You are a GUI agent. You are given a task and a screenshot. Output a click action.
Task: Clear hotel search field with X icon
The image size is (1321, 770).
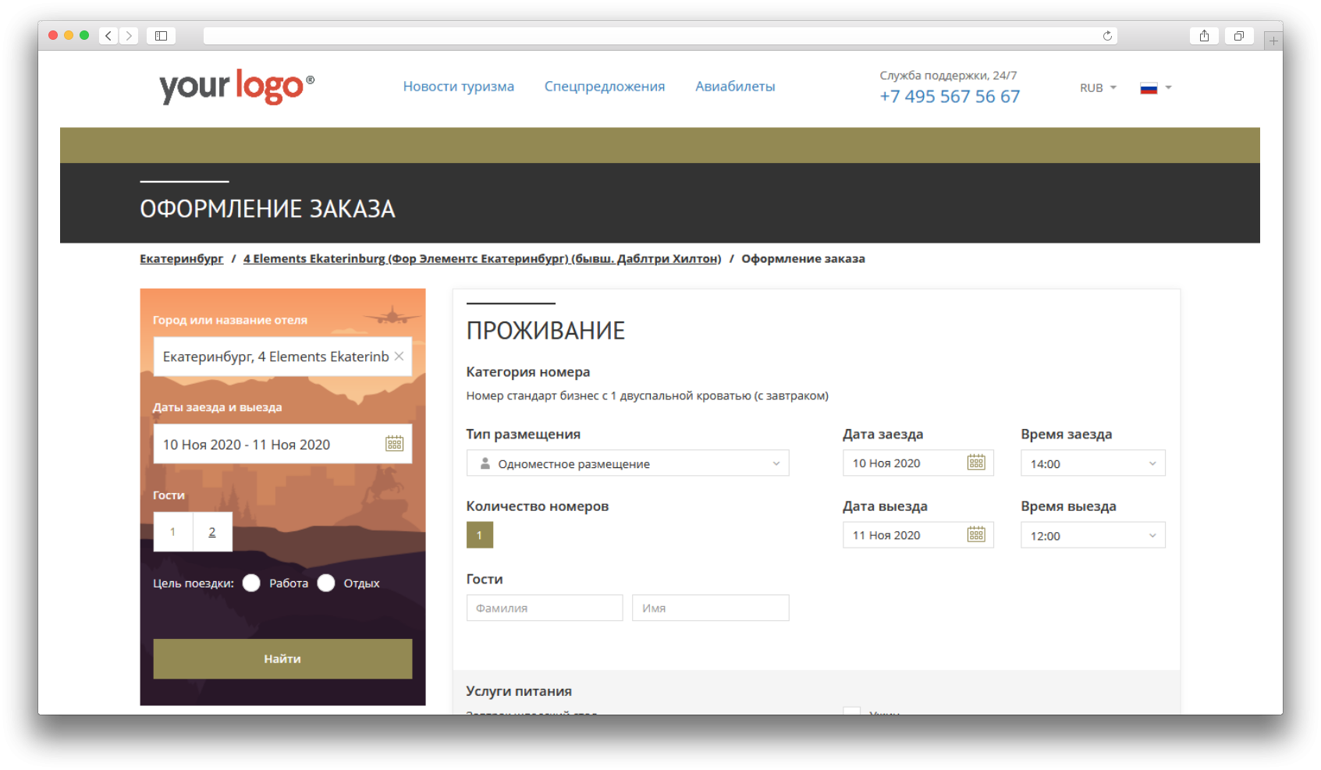[399, 357]
